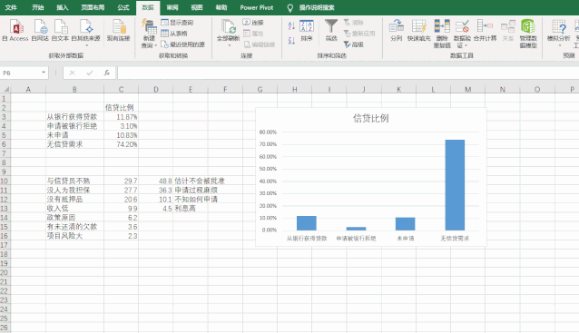Click the 操作说明搜索 tell me box

coord(317,7)
